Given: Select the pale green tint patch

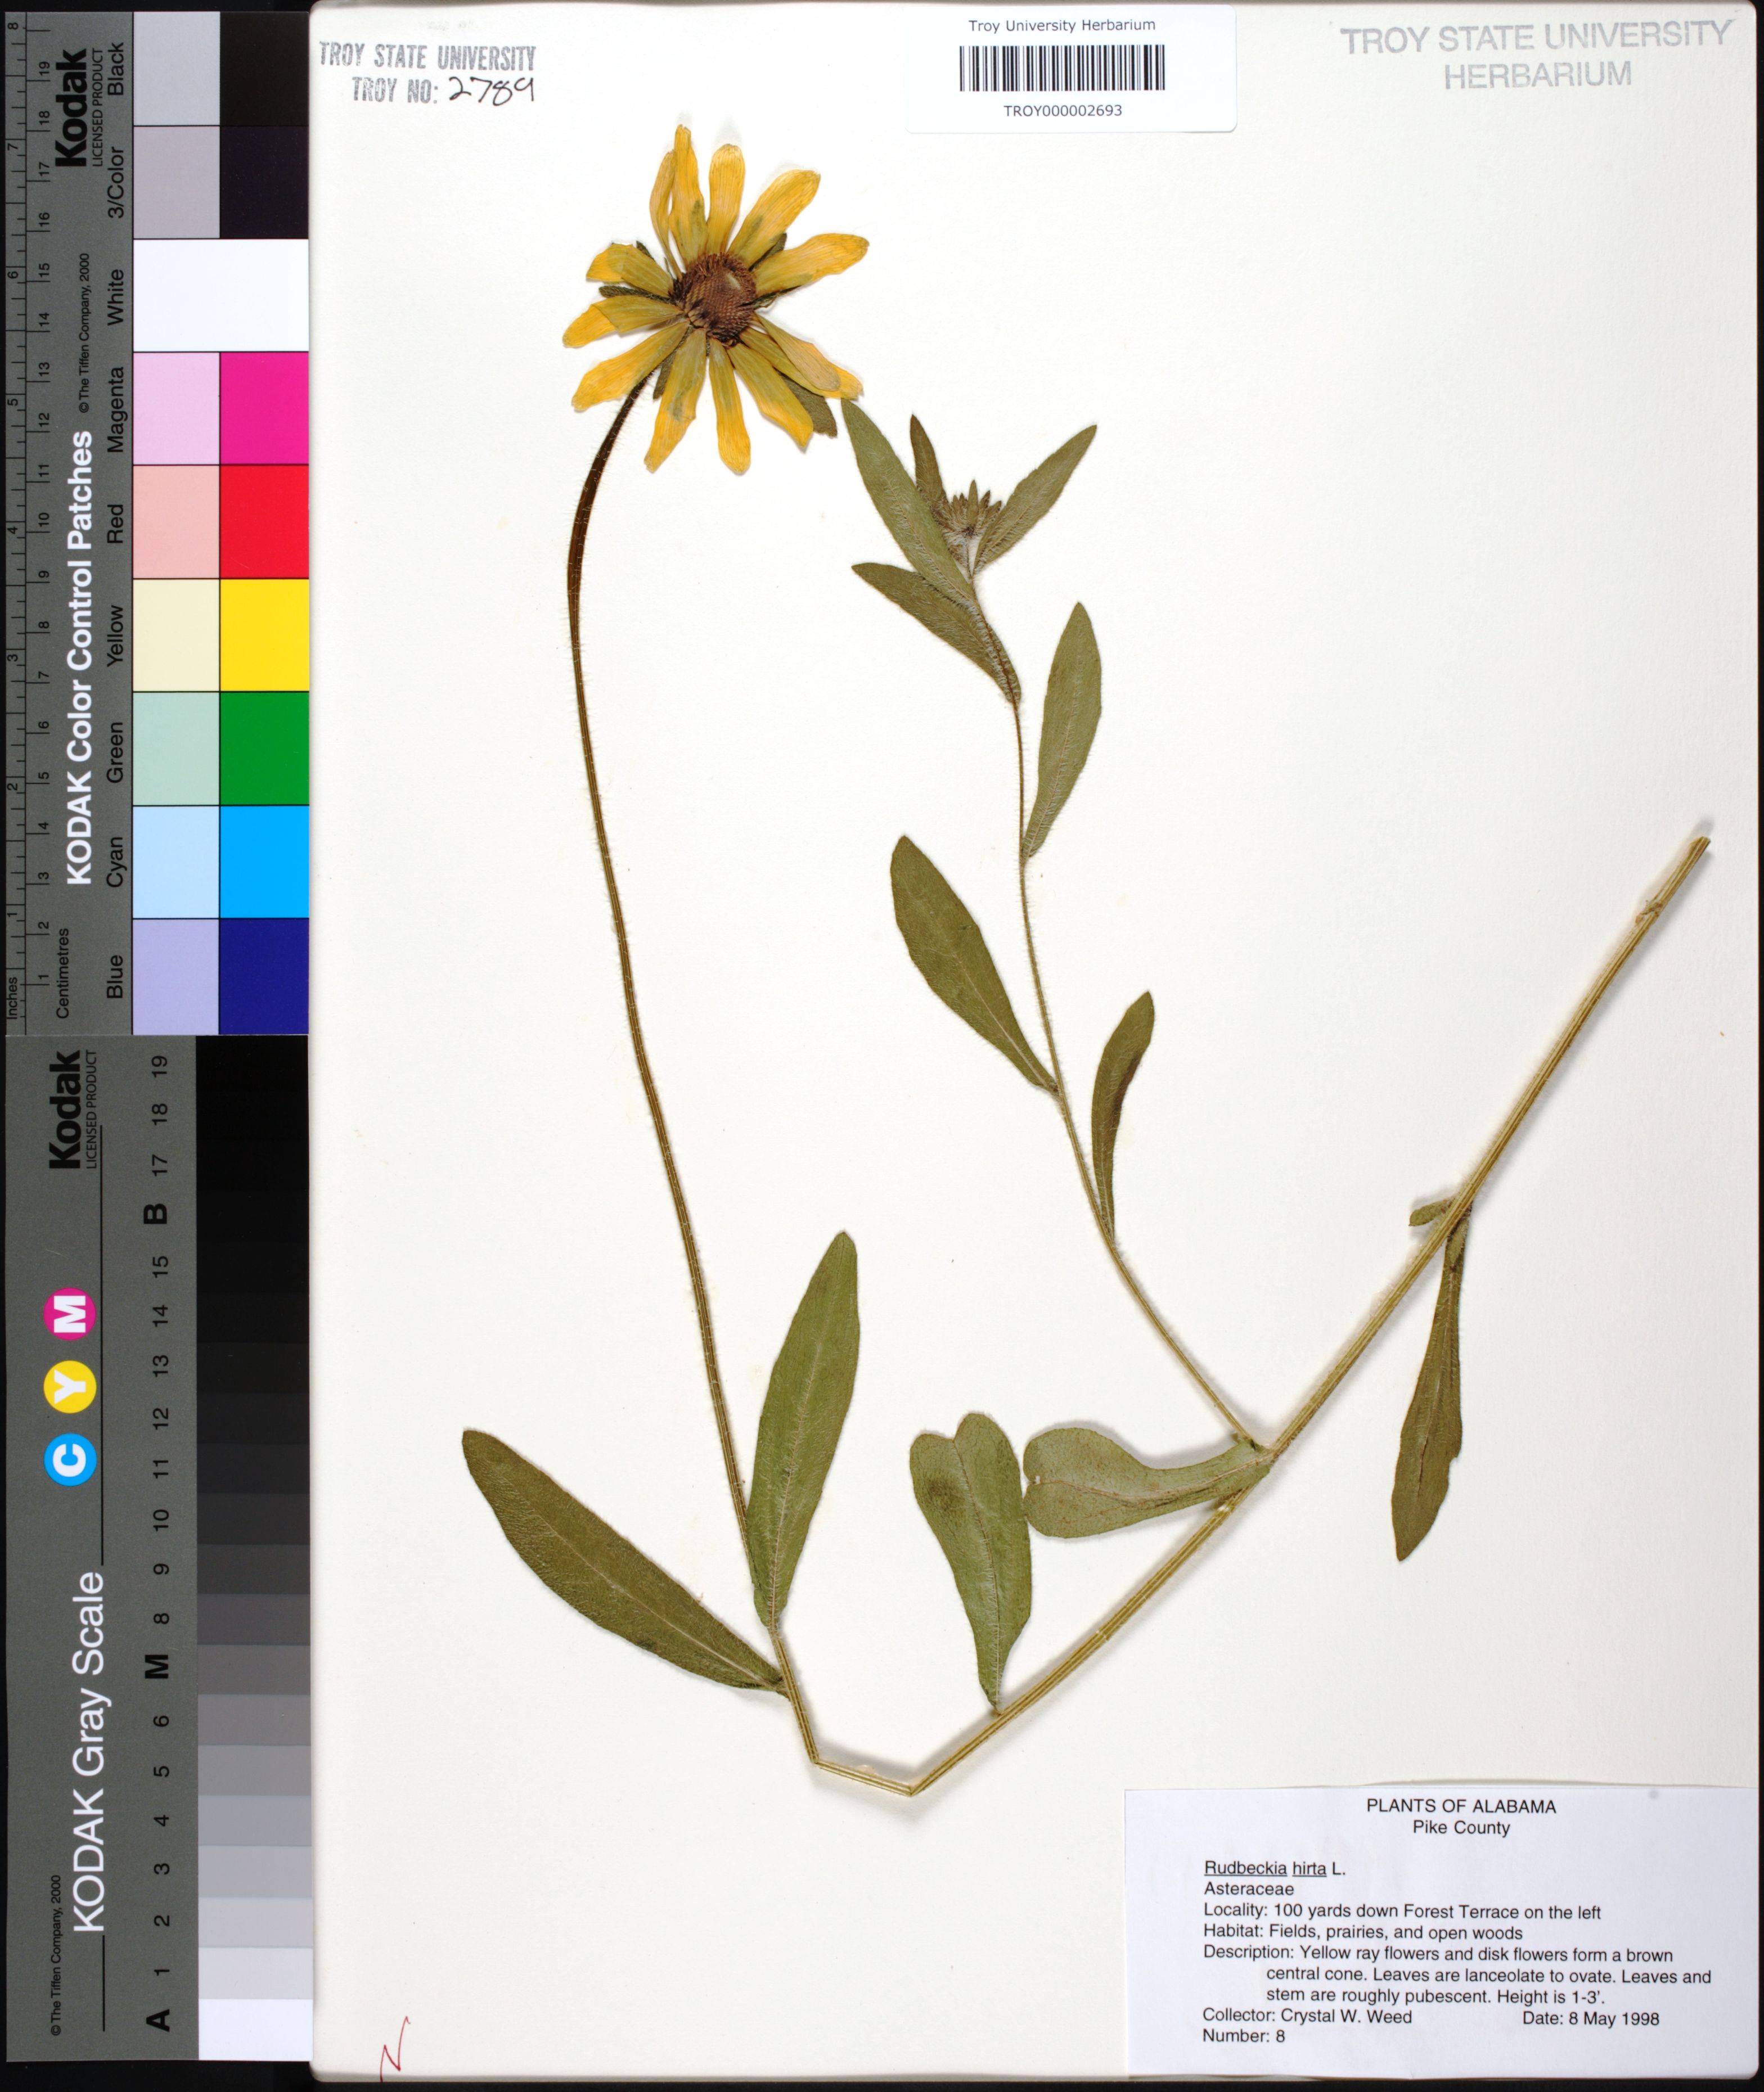Looking at the screenshot, I should 176,749.
